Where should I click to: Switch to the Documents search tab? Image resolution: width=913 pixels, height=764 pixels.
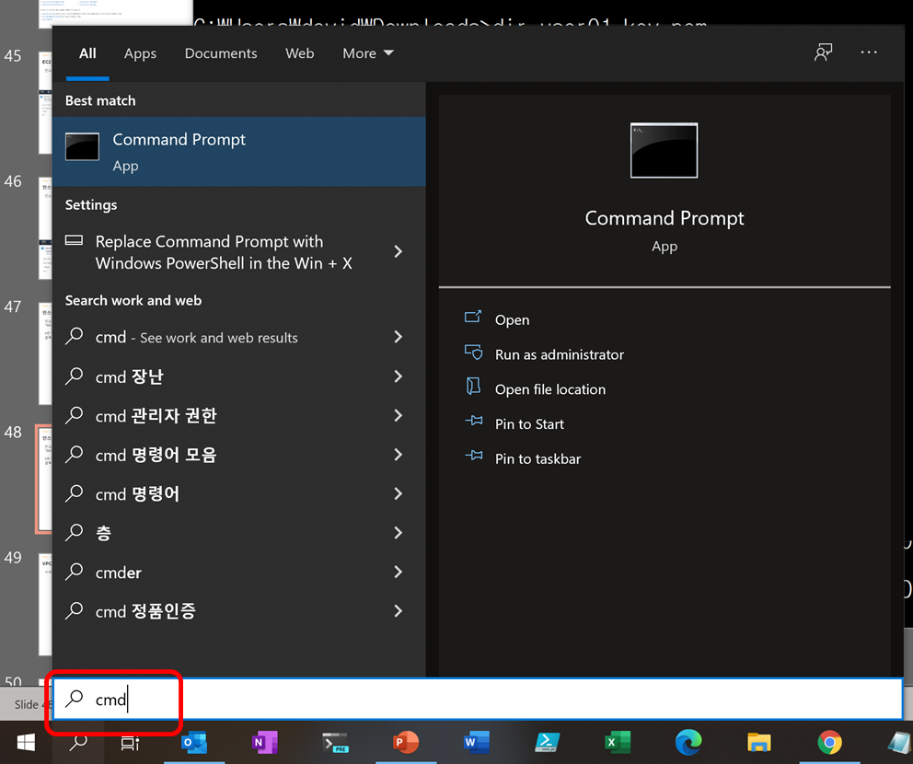pos(220,53)
